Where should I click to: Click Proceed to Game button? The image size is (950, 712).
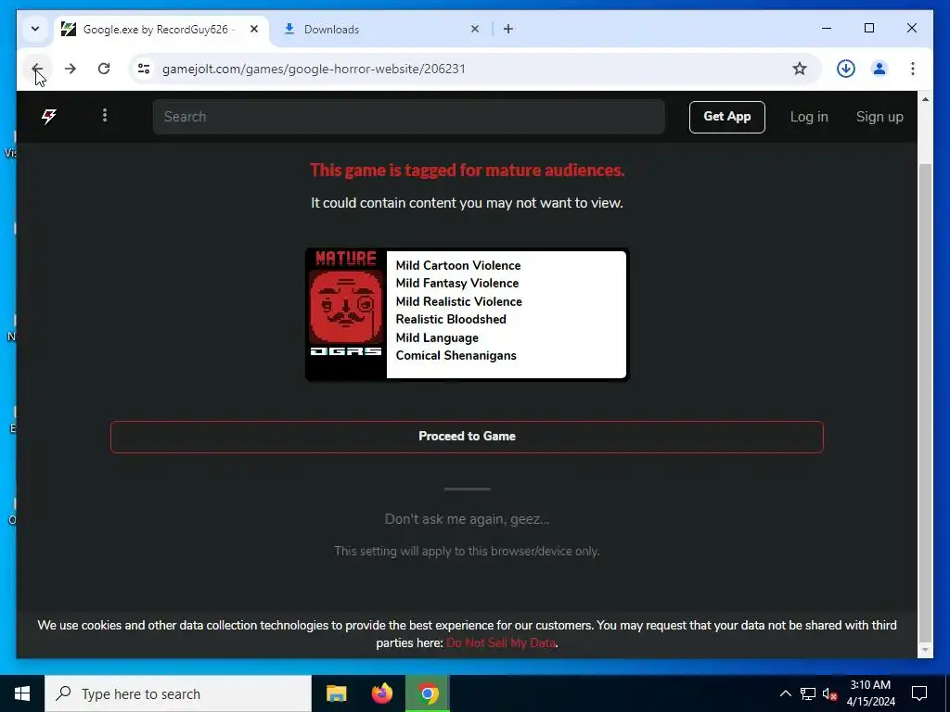coord(468,437)
